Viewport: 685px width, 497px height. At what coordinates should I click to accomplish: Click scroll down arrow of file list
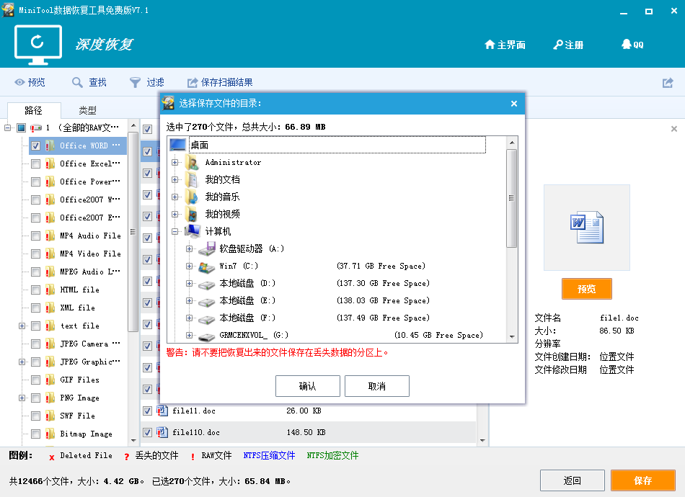tap(482, 440)
